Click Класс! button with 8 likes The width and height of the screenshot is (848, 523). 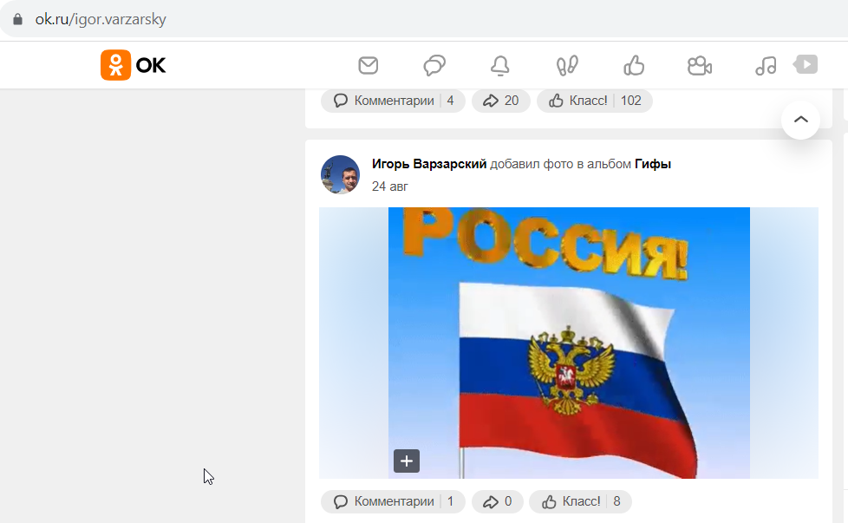click(580, 501)
